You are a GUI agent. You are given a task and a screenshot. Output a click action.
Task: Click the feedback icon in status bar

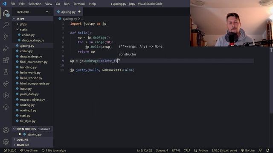pos(260,150)
